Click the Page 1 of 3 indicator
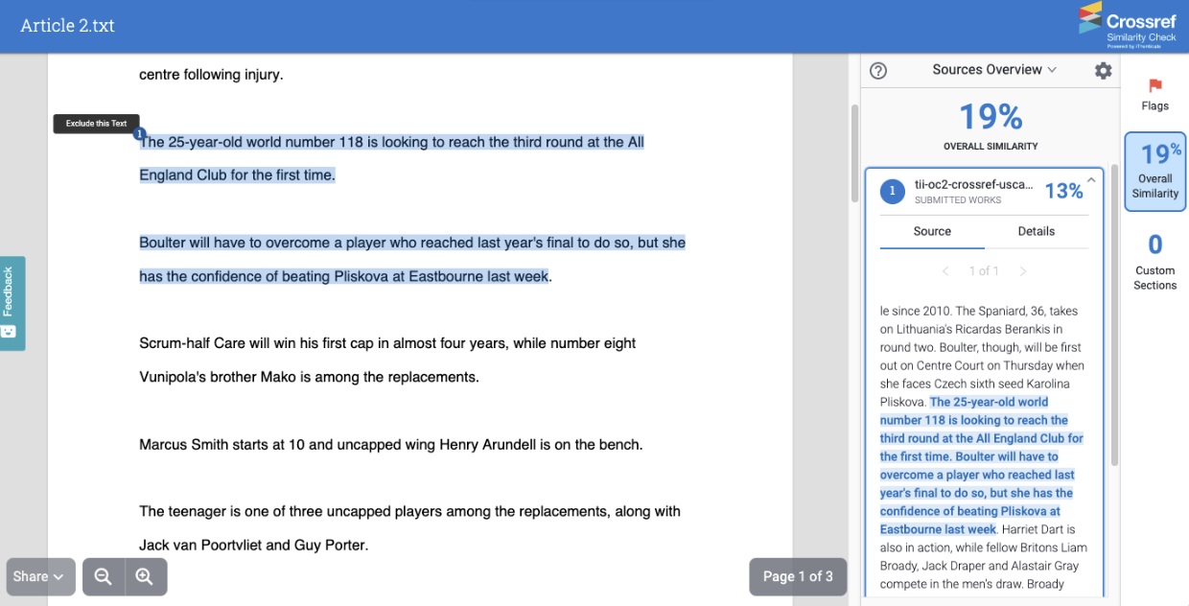The width and height of the screenshot is (1189, 606). click(x=798, y=576)
